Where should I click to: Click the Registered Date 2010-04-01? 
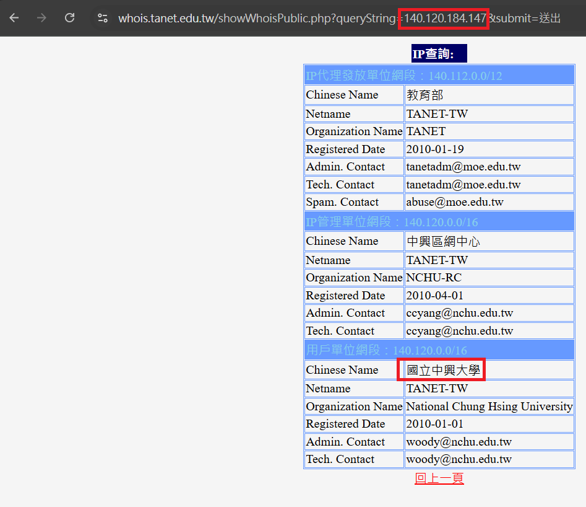(x=489, y=295)
